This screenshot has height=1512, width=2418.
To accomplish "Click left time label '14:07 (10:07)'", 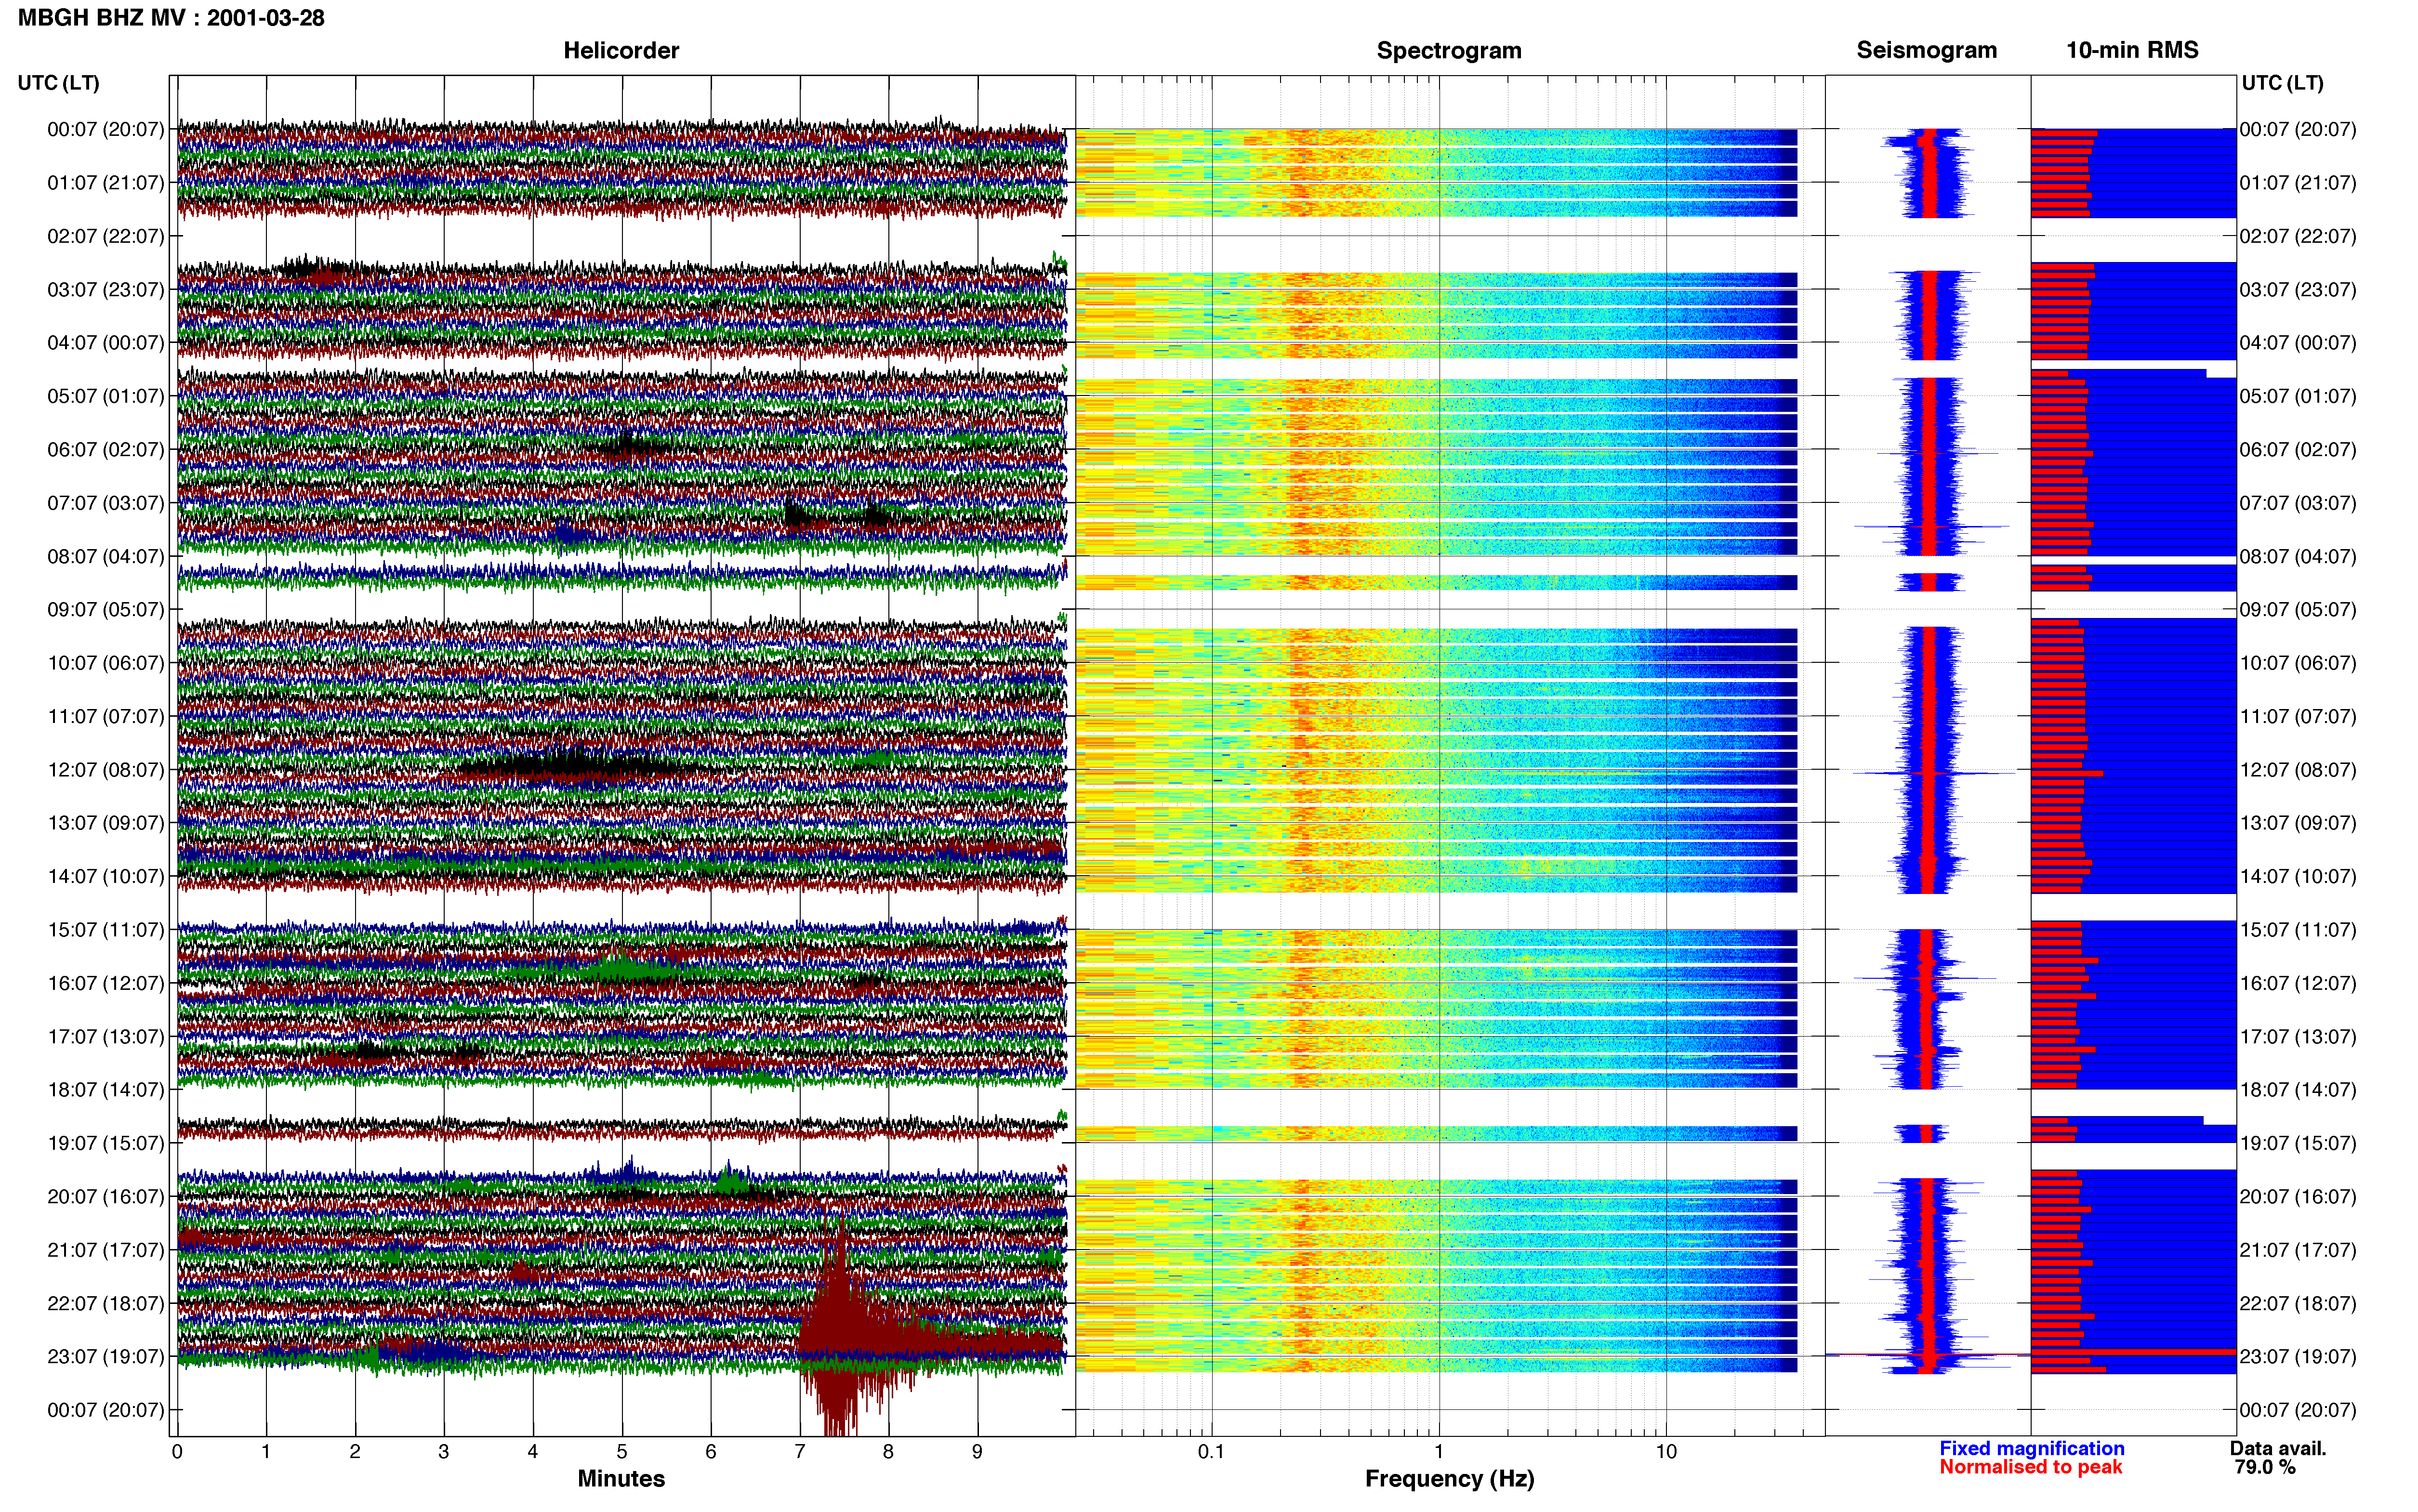I will click(x=106, y=876).
